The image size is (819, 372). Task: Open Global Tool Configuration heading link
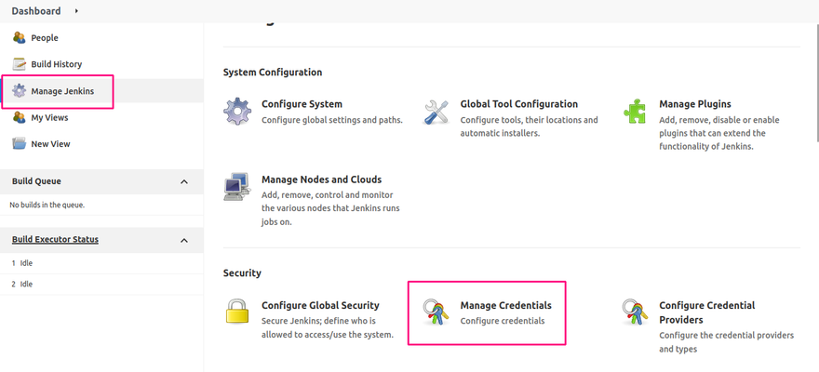[519, 104]
